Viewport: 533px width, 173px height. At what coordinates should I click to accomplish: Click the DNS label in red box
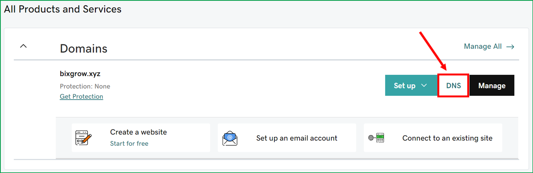click(453, 85)
